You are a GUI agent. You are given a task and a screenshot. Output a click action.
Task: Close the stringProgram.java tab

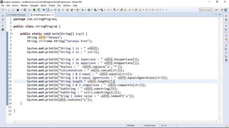(x=53, y=15)
